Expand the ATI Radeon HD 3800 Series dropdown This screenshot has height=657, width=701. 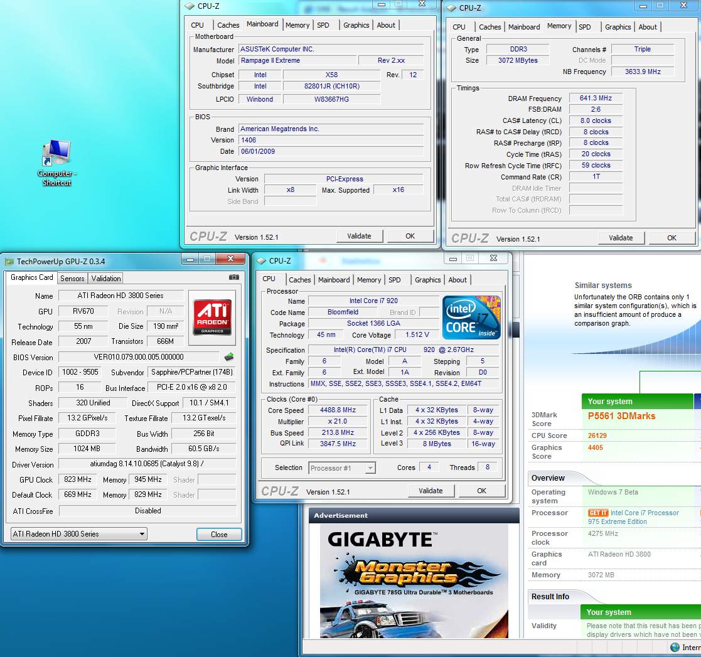[78, 533]
